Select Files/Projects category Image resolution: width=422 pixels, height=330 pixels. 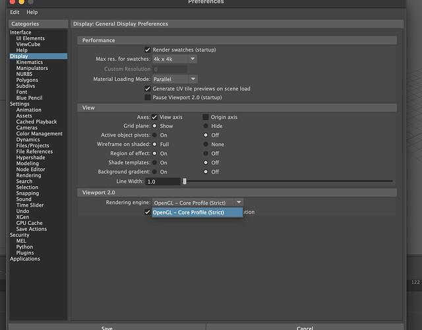click(x=32, y=145)
